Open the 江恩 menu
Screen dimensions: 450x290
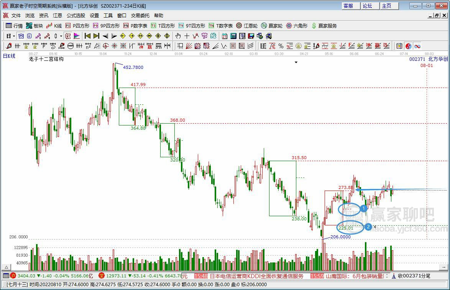pyautogui.click(x=57, y=15)
